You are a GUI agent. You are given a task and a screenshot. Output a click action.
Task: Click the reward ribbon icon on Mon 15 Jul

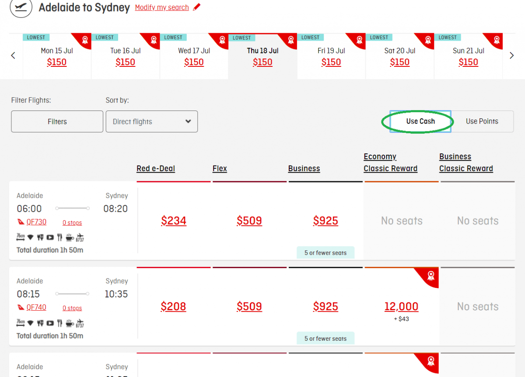pyautogui.click(x=84, y=40)
